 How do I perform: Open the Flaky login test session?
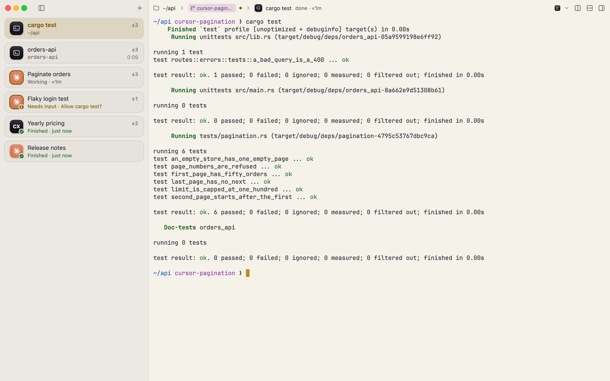click(x=74, y=102)
